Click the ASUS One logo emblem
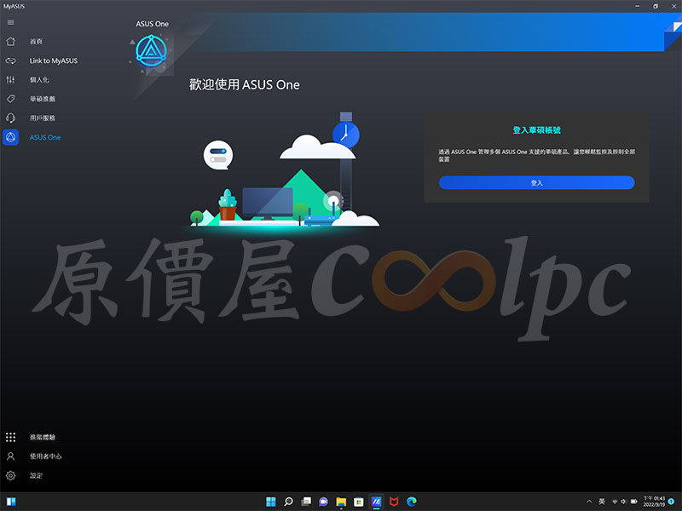This screenshot has width=682, height=511. point(151,51)
